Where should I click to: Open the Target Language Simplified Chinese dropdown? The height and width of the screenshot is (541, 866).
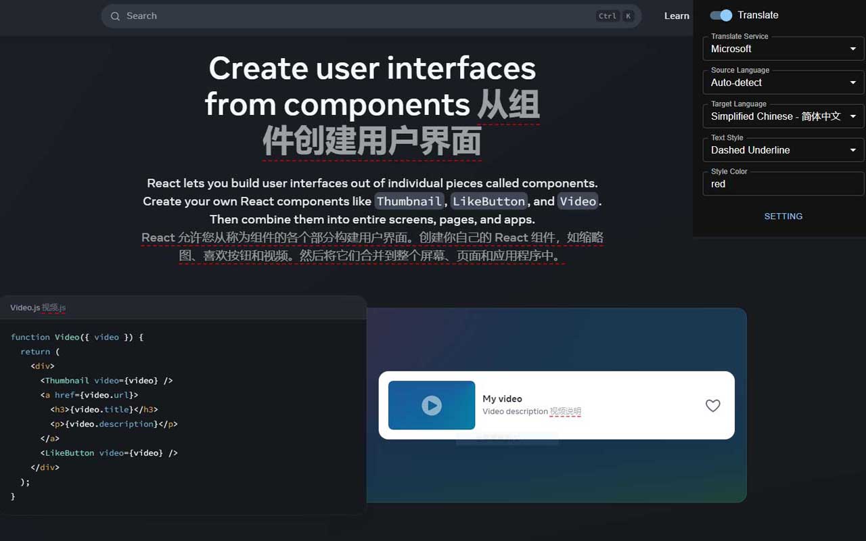(x=783, y=116)
